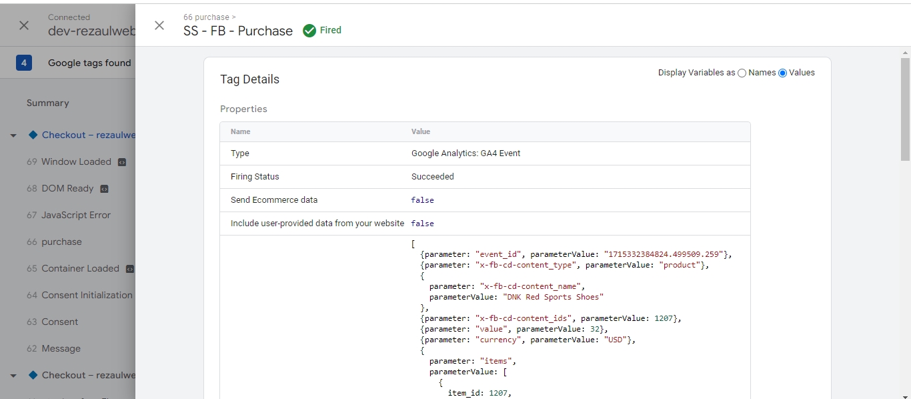This screenshot has height=399, width=911.
Task: Click the 'Name' column header
Action: (x=241, y=131)
